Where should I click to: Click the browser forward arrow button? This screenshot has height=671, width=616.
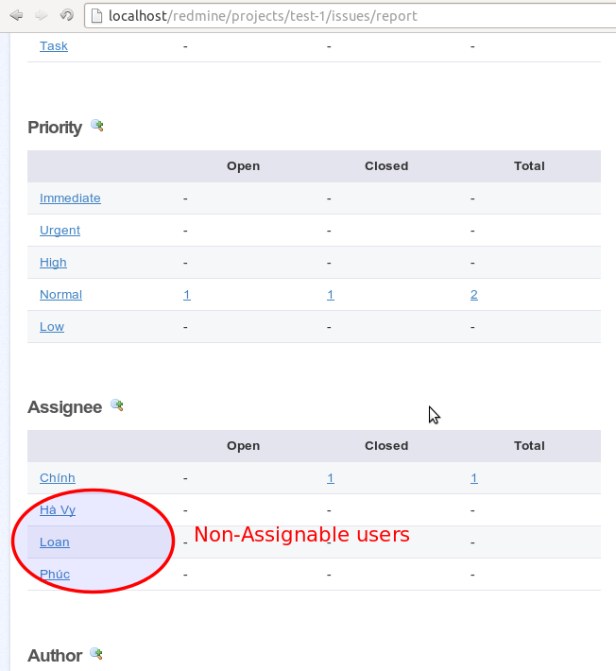pos(41,15)
